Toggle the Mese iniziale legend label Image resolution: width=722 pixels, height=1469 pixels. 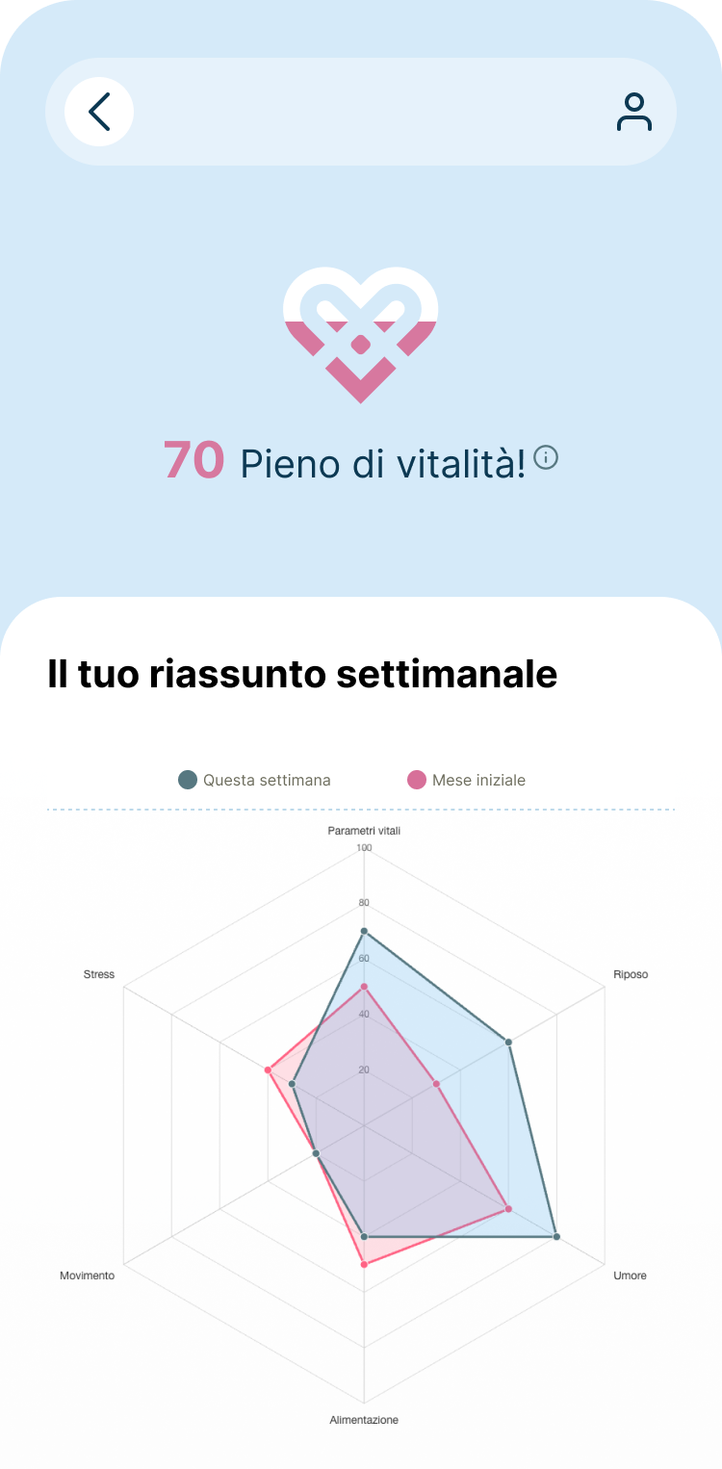[x=478, y=780]
